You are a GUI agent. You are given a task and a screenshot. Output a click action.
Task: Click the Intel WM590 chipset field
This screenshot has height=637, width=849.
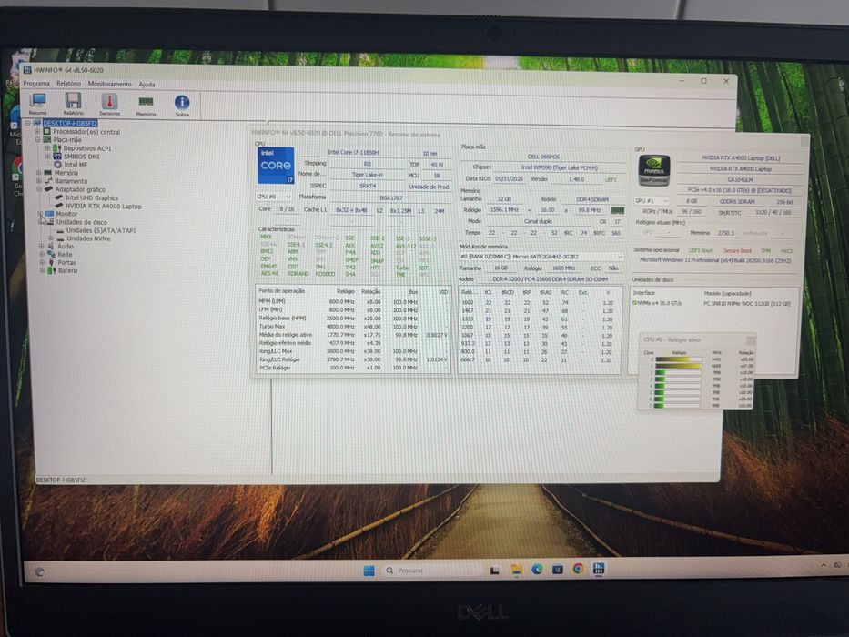point(559,167)
